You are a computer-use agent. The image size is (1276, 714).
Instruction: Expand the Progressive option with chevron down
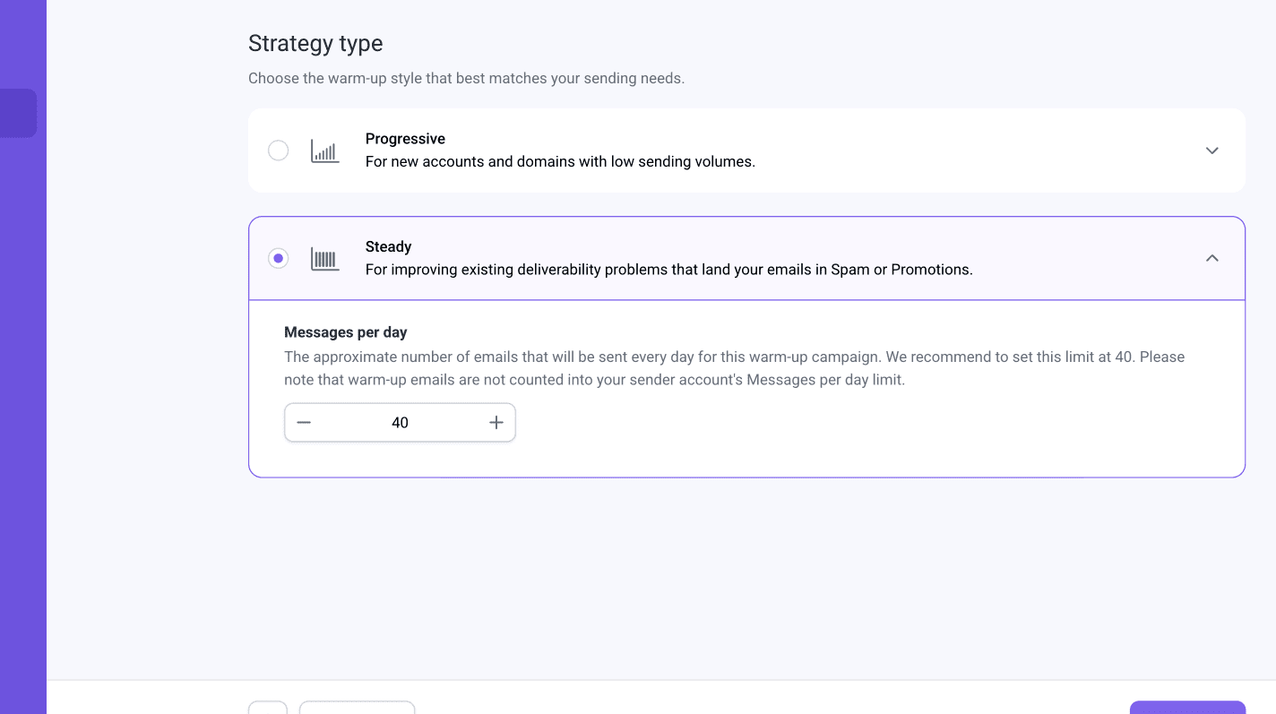click(x=1211, y=151)
